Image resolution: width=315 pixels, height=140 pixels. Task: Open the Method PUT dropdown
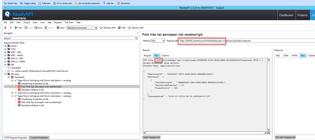(158, 41)
